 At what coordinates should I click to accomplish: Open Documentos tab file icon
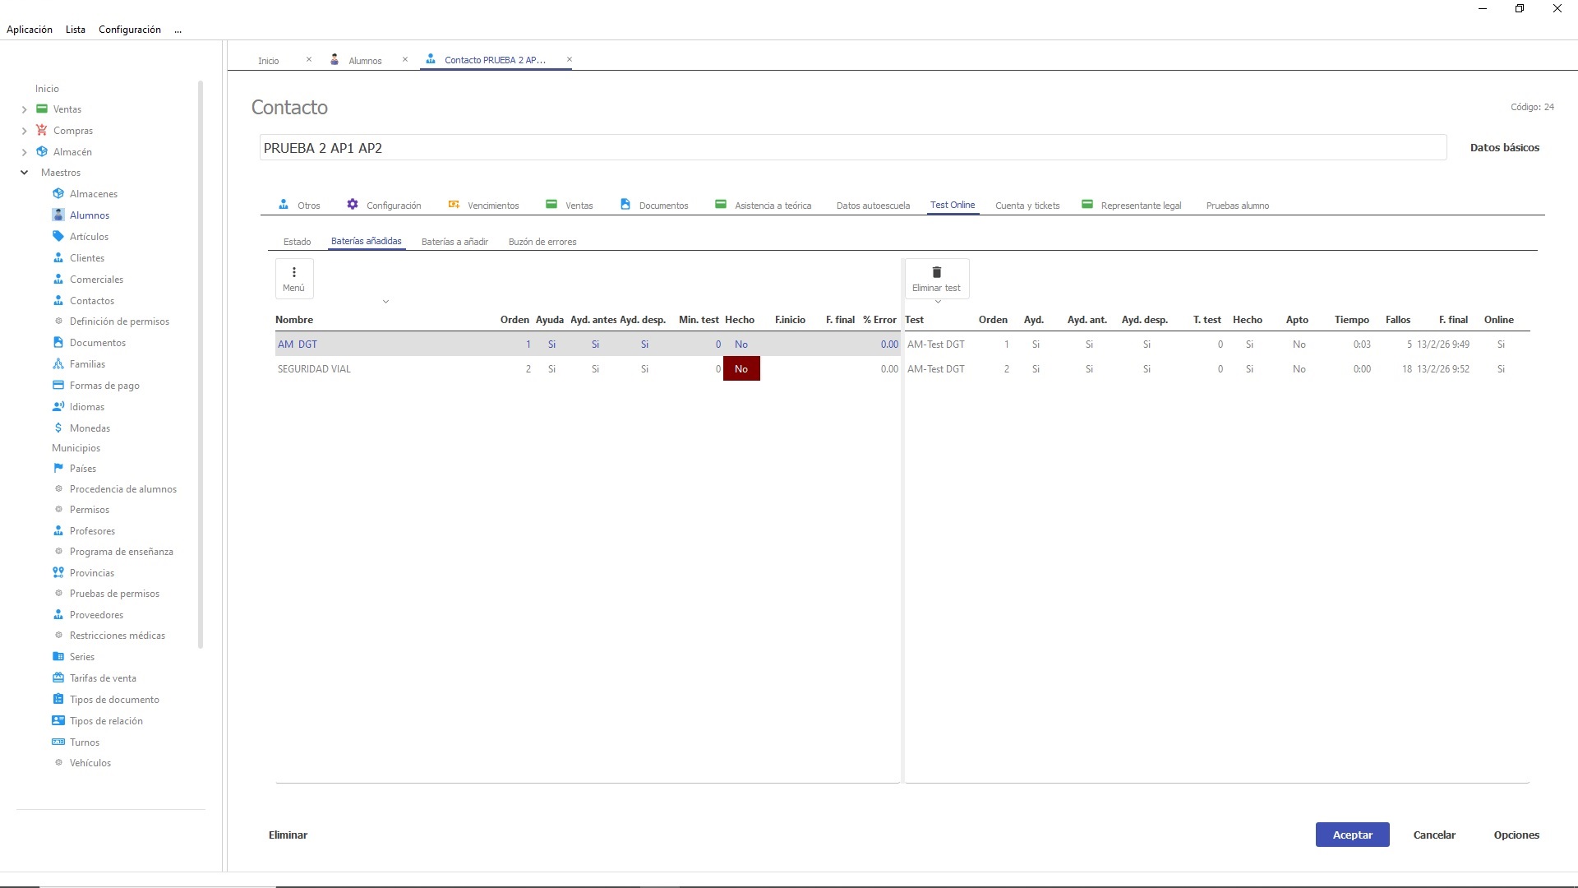tap(625, 204)
